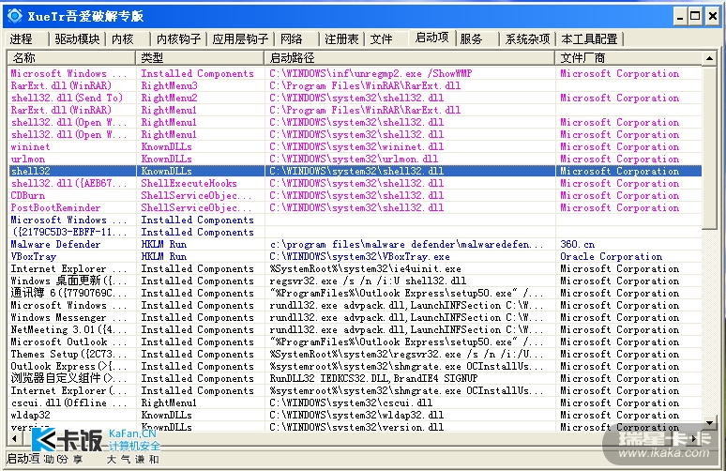Screen dimensions: 726x471
Task: Sort by the 启动路径 column header
Action: click(x=409, y=58)
